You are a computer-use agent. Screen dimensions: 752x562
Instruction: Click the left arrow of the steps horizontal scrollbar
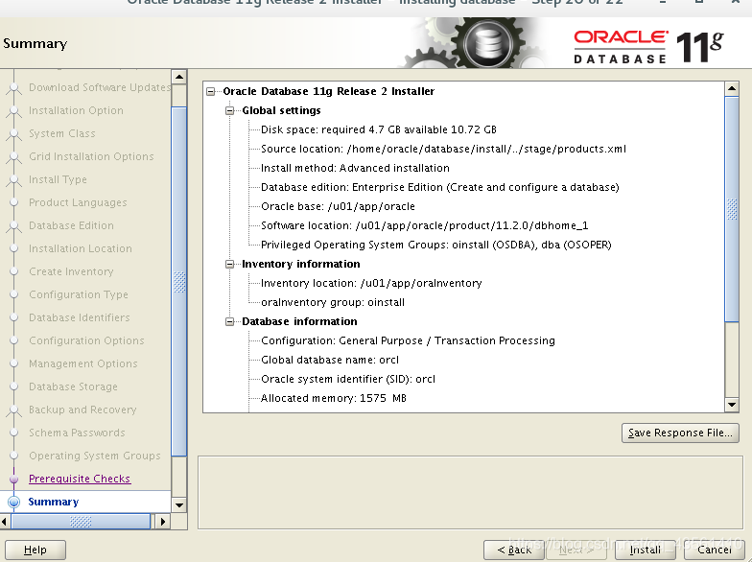pyautogui.click(x=4, y=522)
